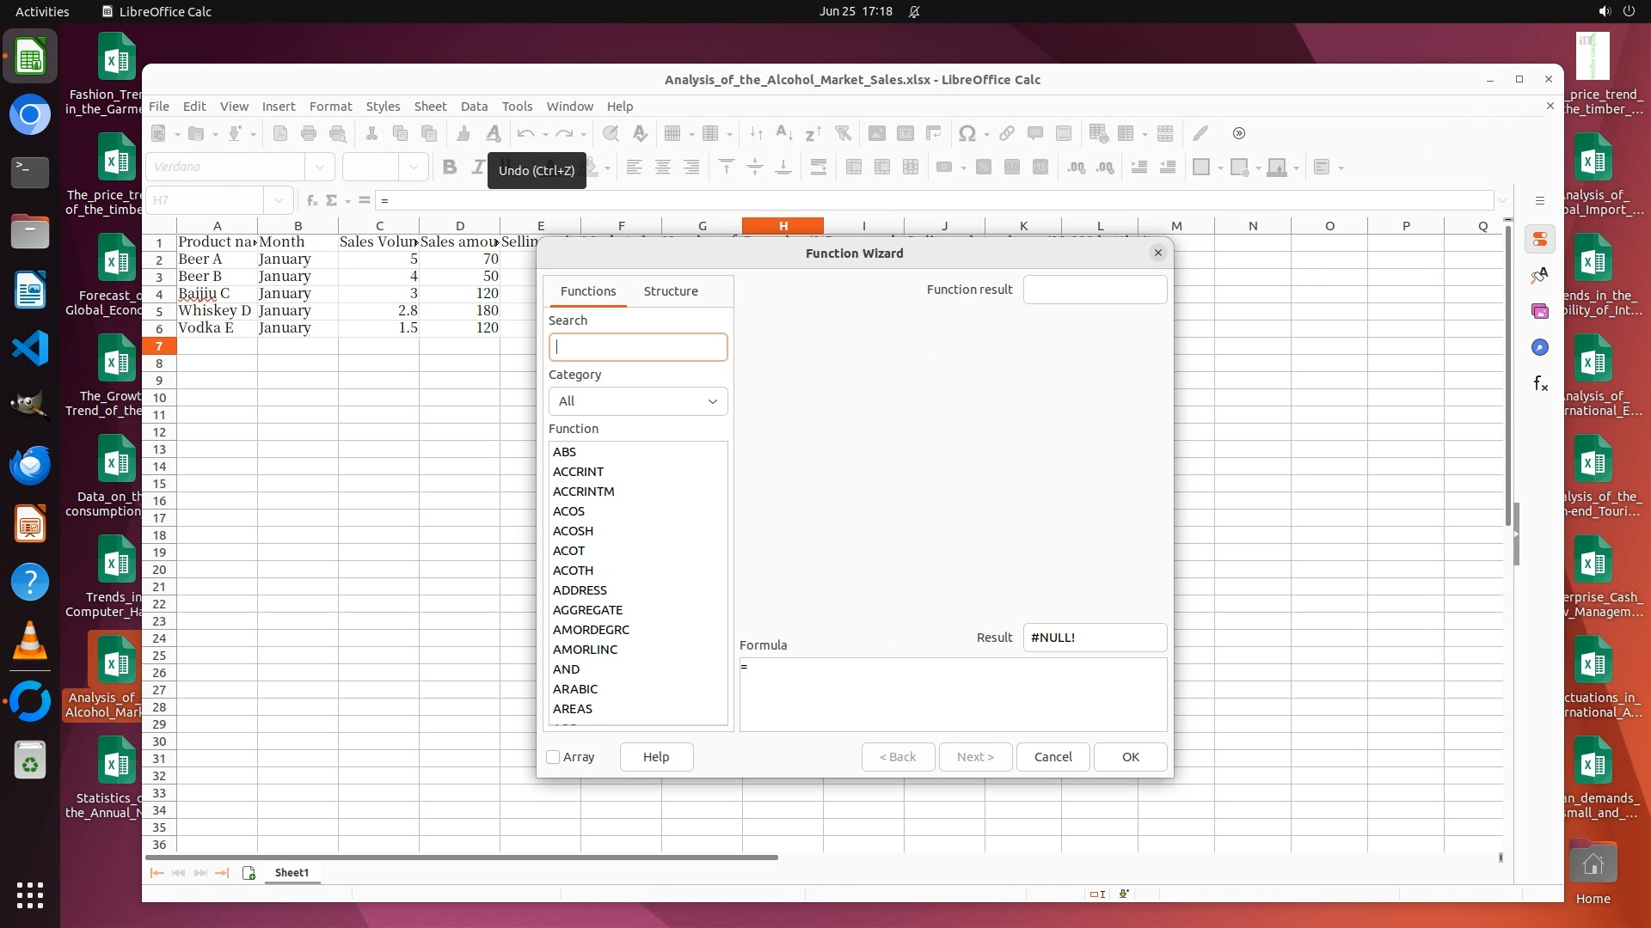Enable the Array checkbox
Image resolution: width=1651 pixels, height=928 pixels.
pyautogui.click(x=554, y=757)
